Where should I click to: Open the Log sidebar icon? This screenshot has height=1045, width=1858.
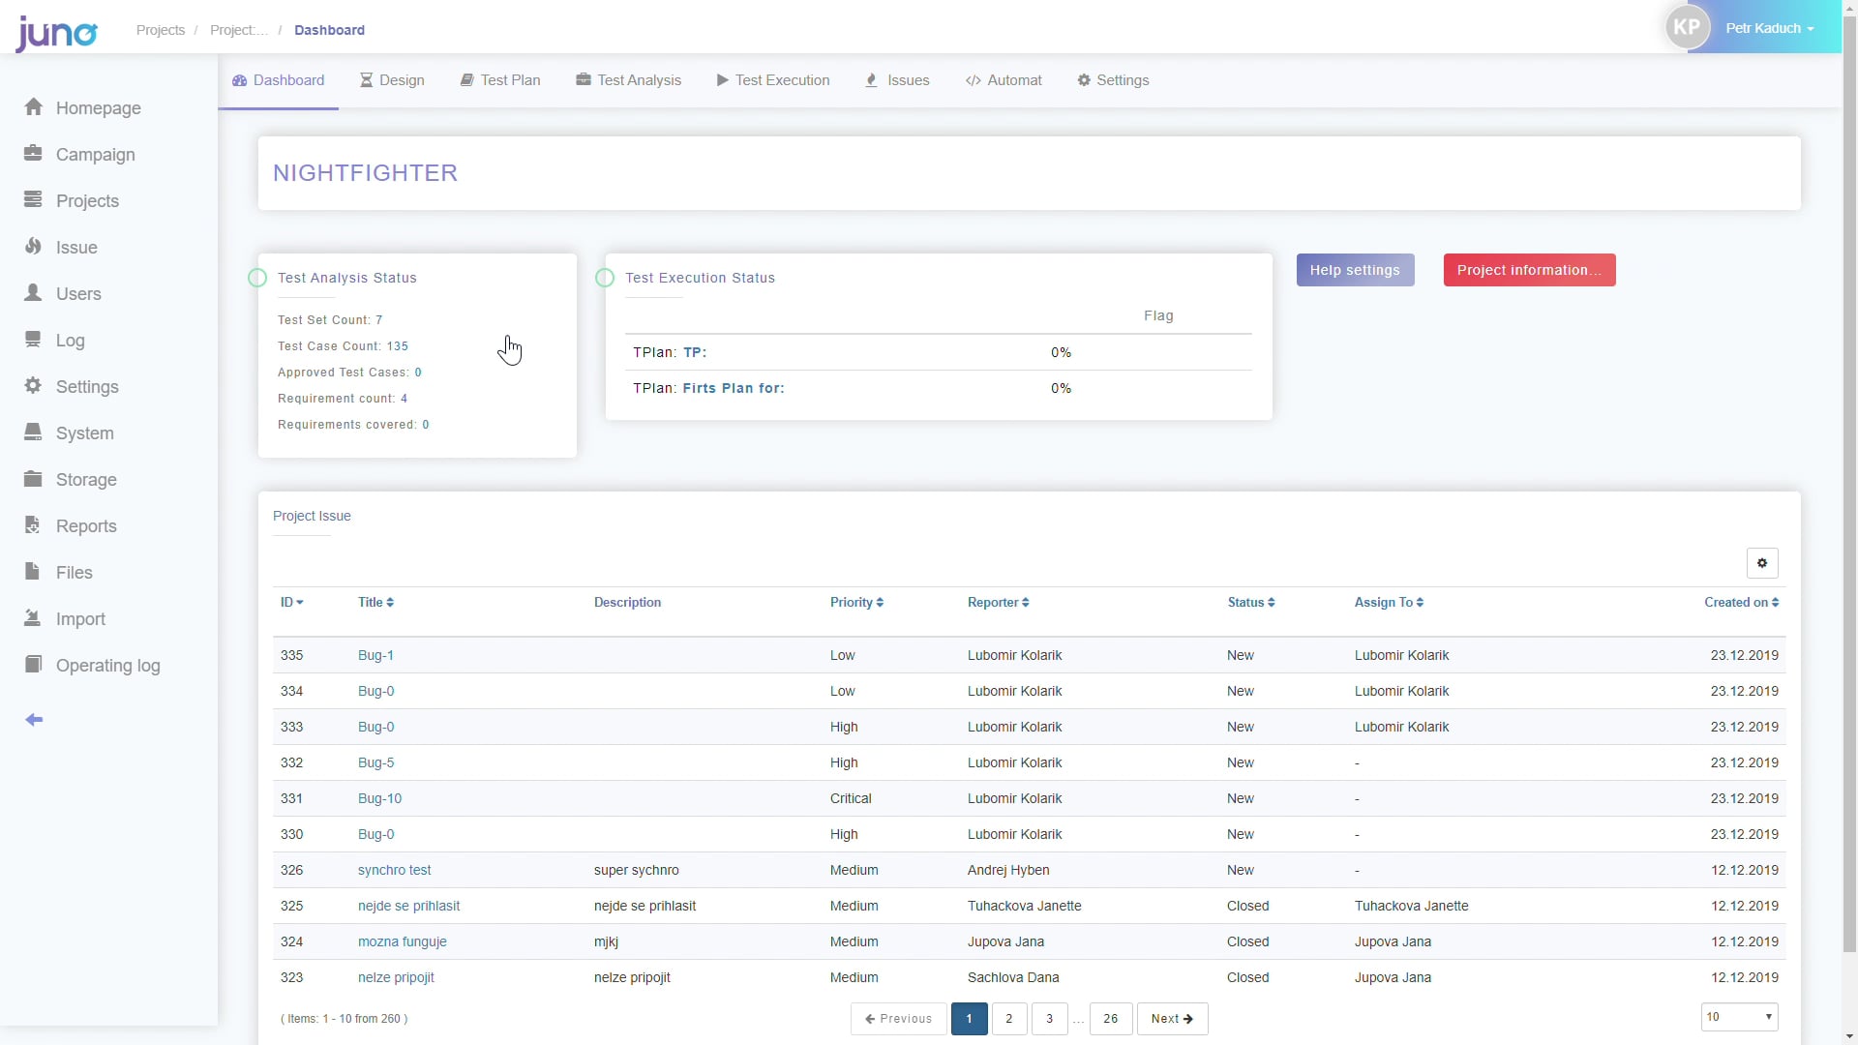[34, 340]
